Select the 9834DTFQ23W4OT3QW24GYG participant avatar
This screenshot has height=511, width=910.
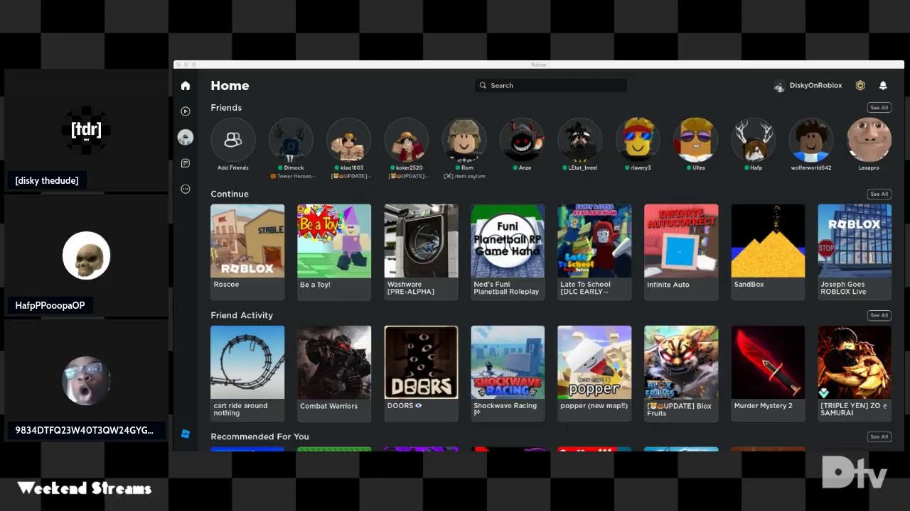pyautogui.click(x=86, y=380)
